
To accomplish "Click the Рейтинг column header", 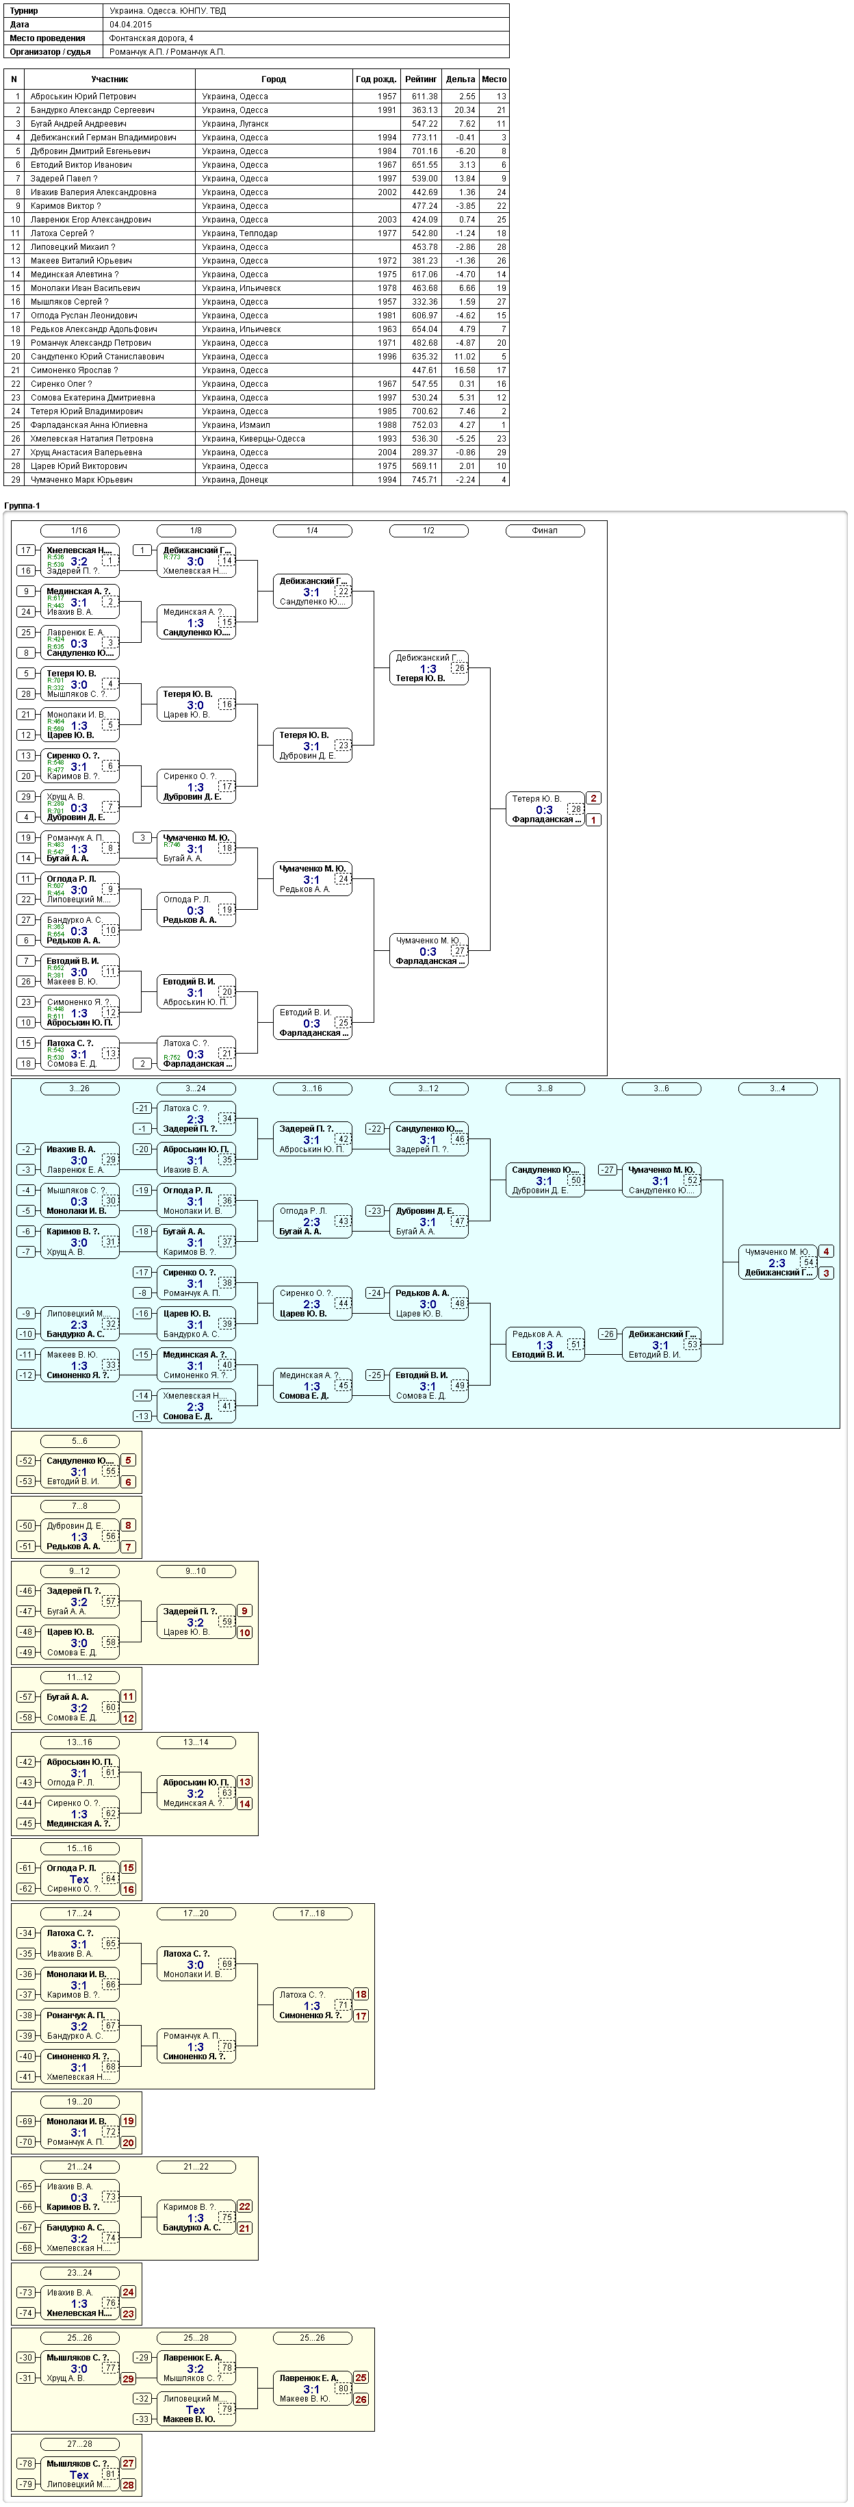I will pyautogui.click(x=420, y=79).
